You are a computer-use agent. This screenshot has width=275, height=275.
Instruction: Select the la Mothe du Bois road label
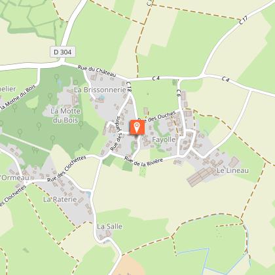tap(18, 98)
